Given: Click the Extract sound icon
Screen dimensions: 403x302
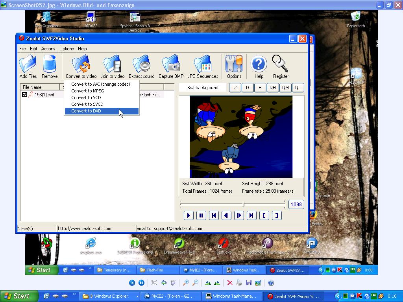Looking at the screenshot, I should tap(141, 64).
